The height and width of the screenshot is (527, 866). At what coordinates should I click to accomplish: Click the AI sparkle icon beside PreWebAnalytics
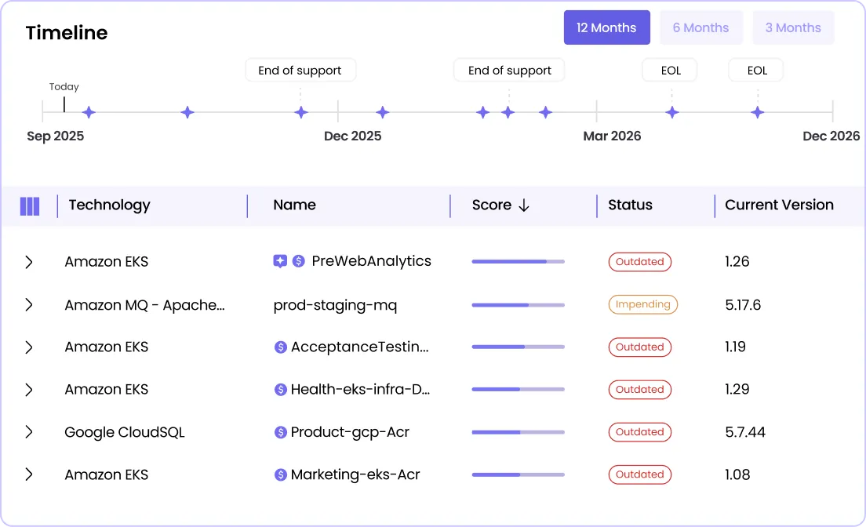[x=280, y=262]
